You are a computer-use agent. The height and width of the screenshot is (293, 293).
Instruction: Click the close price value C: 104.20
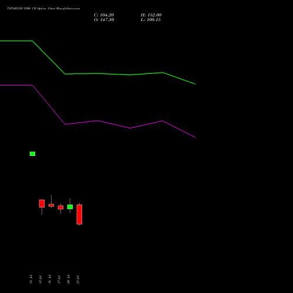pos(104,15)
